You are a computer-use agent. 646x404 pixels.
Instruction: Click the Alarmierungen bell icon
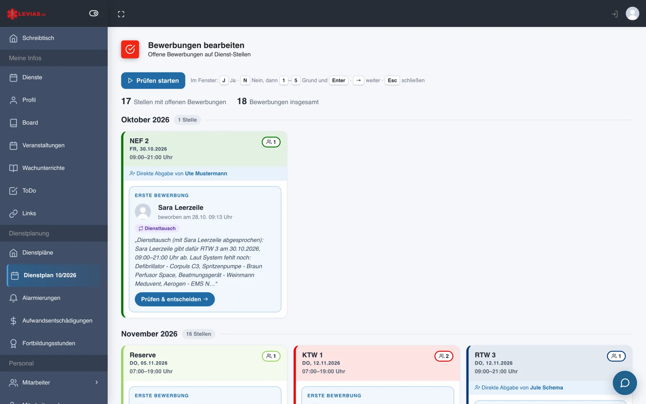[x=13, y=298]
